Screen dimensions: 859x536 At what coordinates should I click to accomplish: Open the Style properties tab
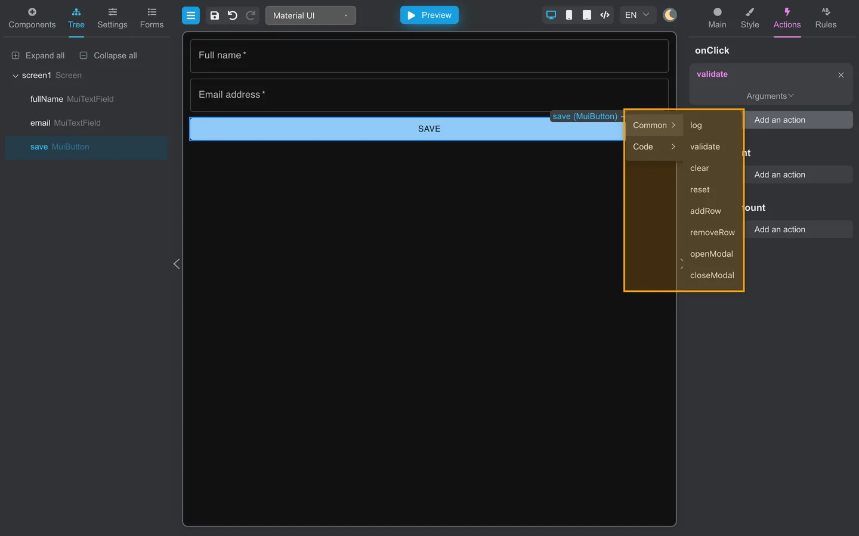(x=750, y=18)
